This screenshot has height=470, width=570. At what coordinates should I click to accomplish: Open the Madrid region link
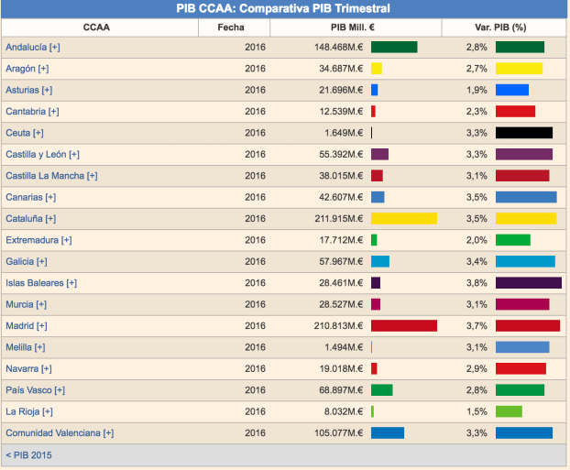20,326
